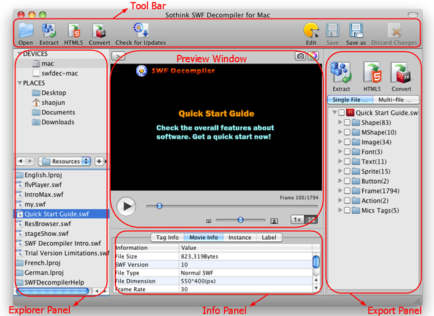The width and height of the screenshot is (434, 316).
Task: Open the Desktop folder in Places
Action: point(36,93)
